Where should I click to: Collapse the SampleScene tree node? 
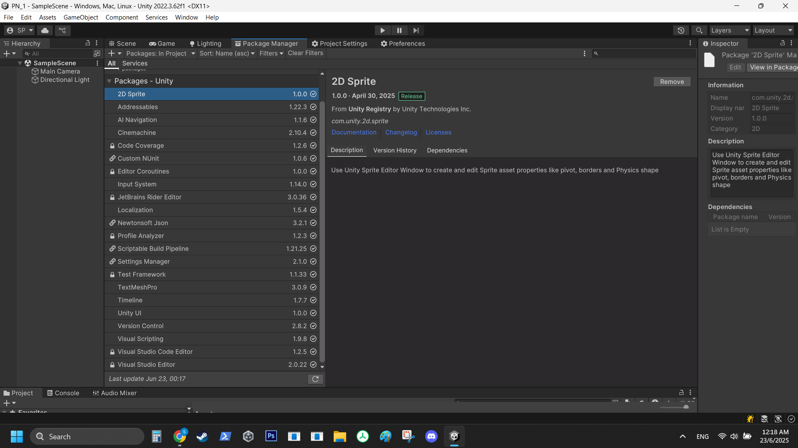tap(20, 63)
